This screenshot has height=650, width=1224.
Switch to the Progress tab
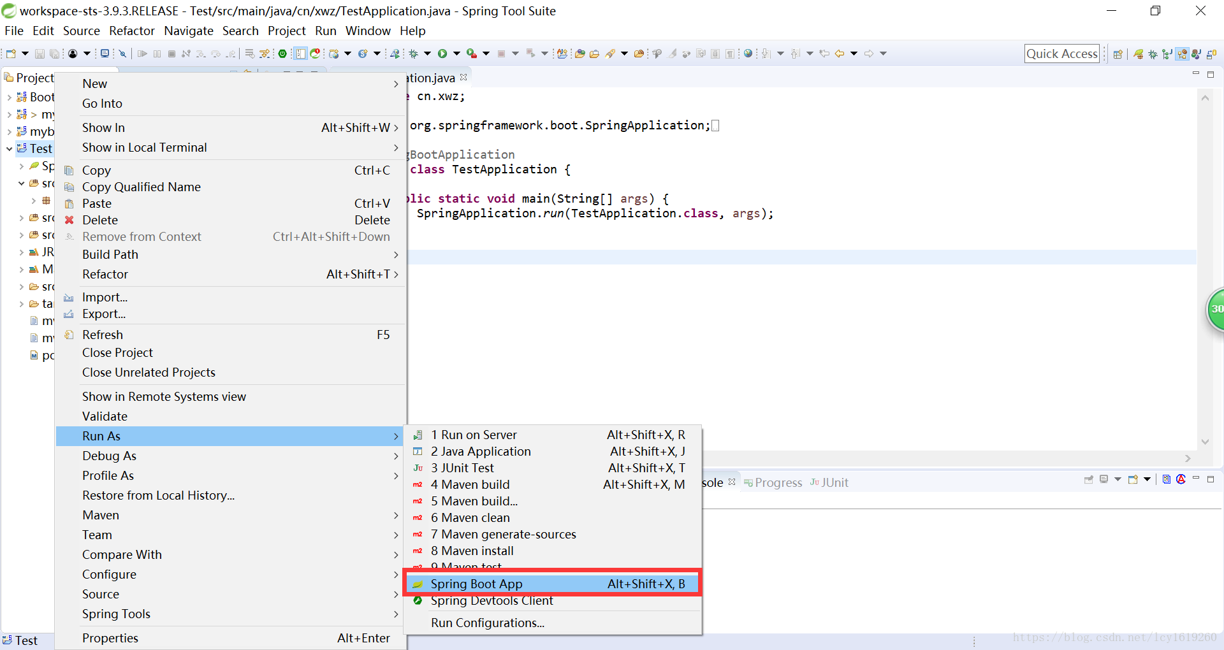pyautogui.click(x=773, y=482)
